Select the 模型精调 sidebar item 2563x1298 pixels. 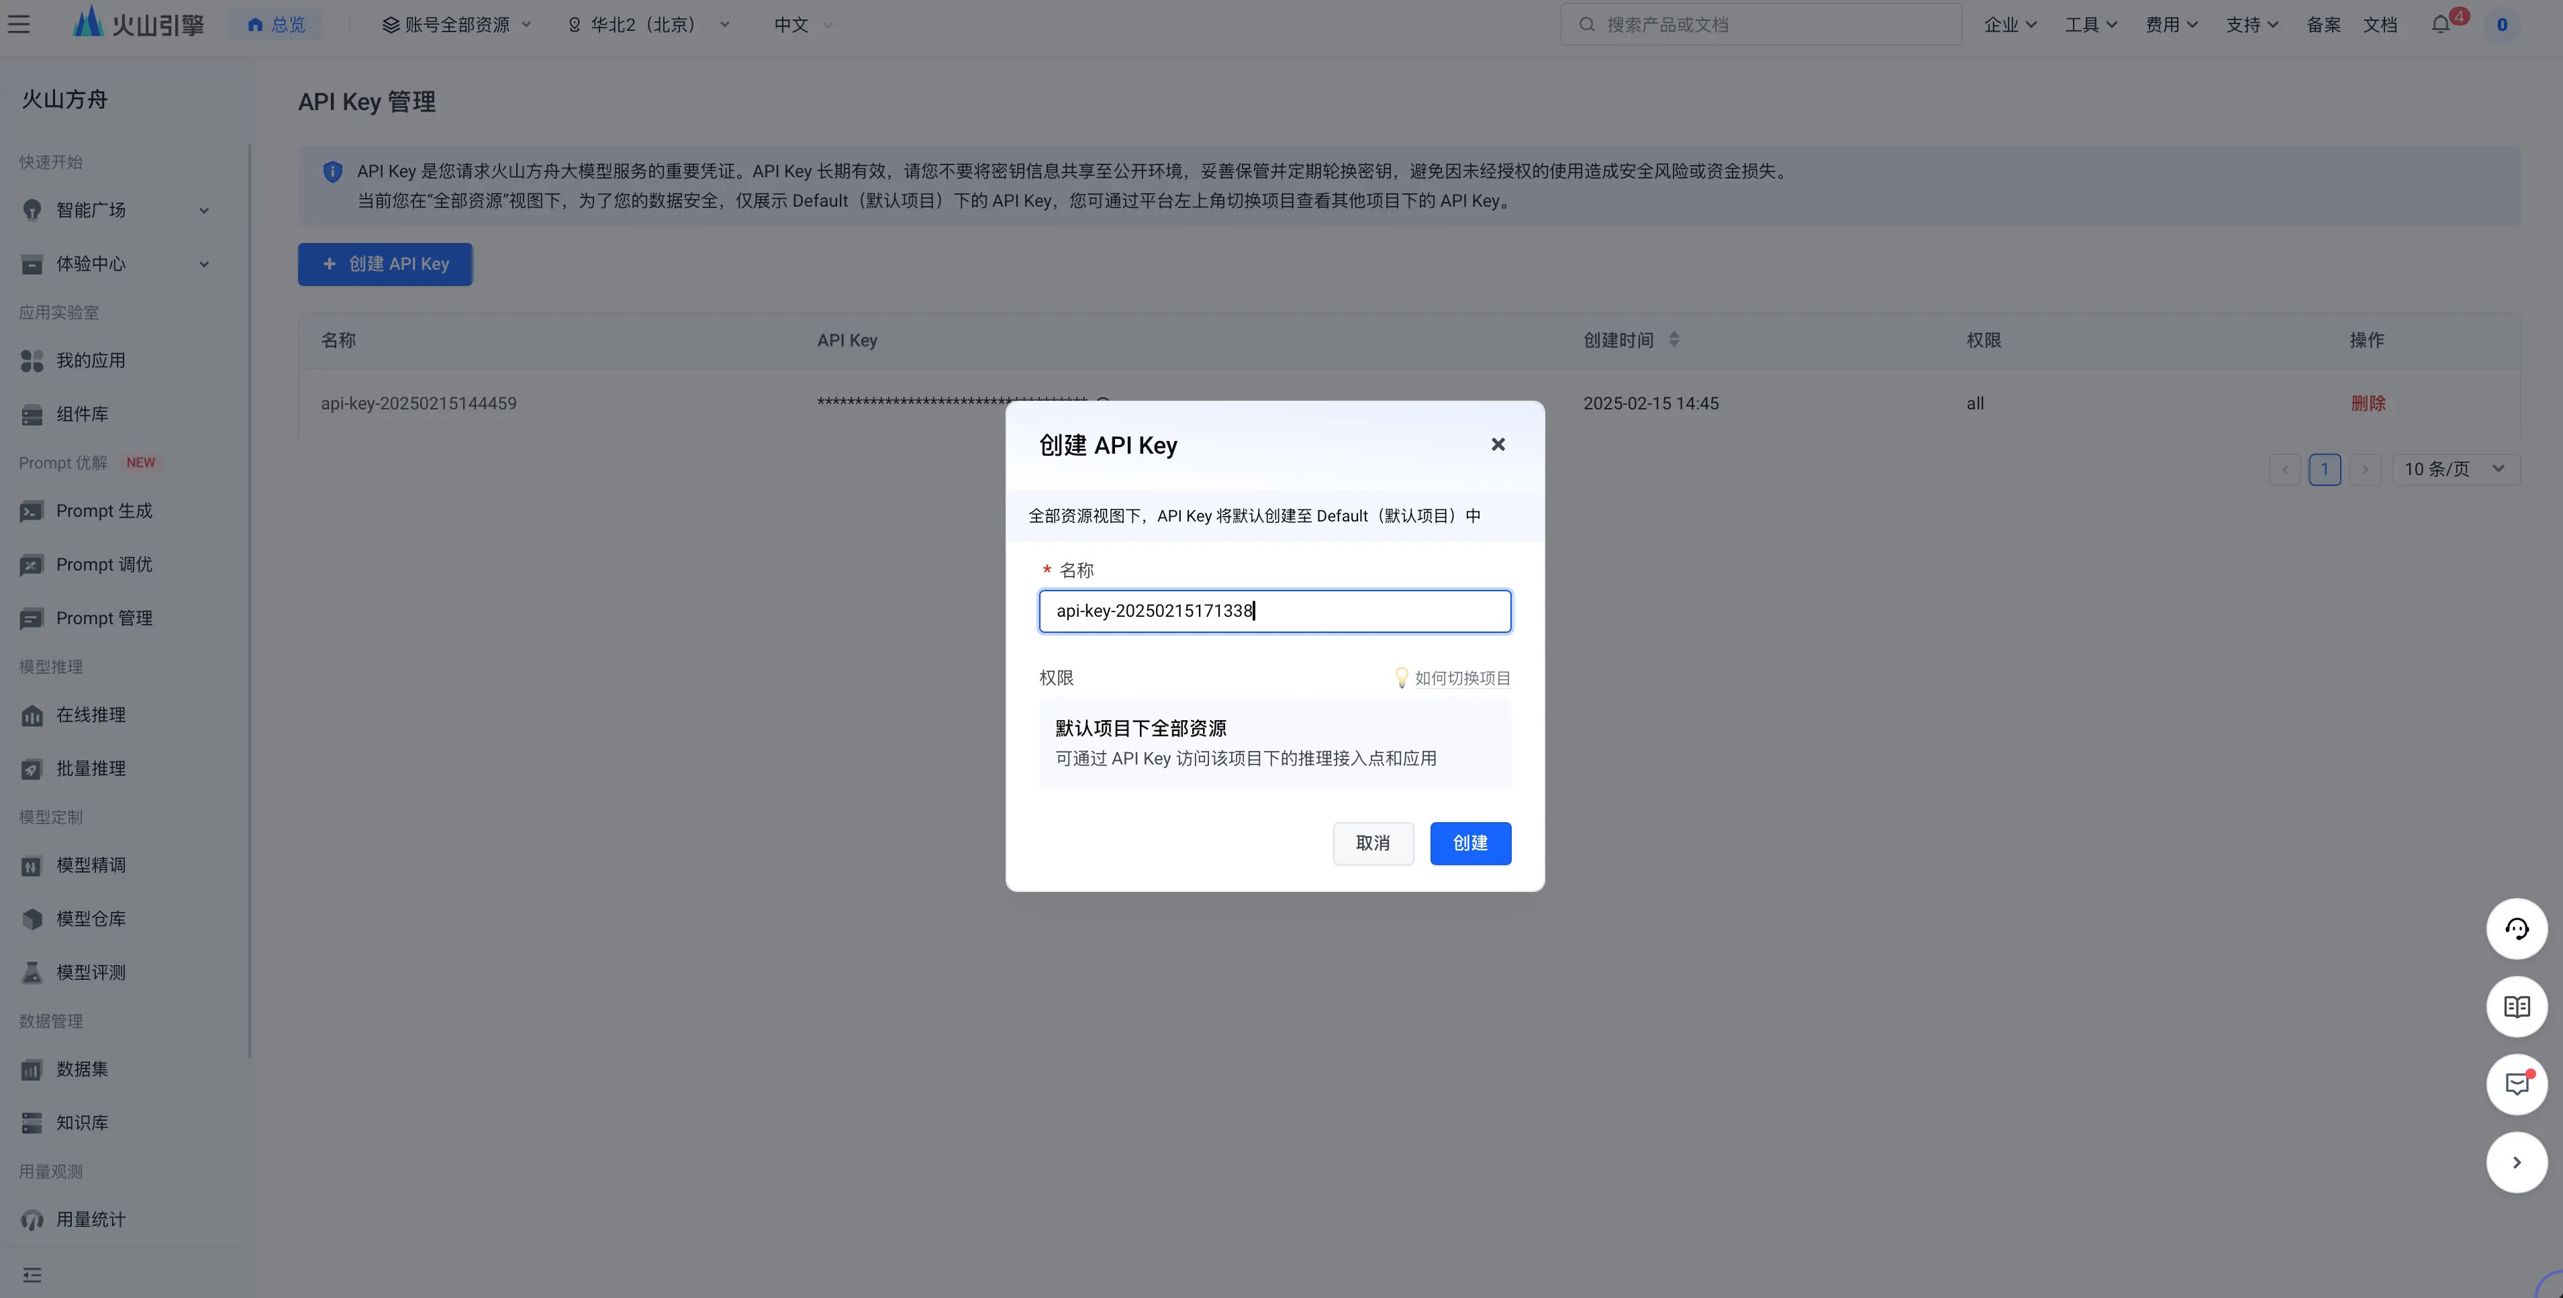91,865
